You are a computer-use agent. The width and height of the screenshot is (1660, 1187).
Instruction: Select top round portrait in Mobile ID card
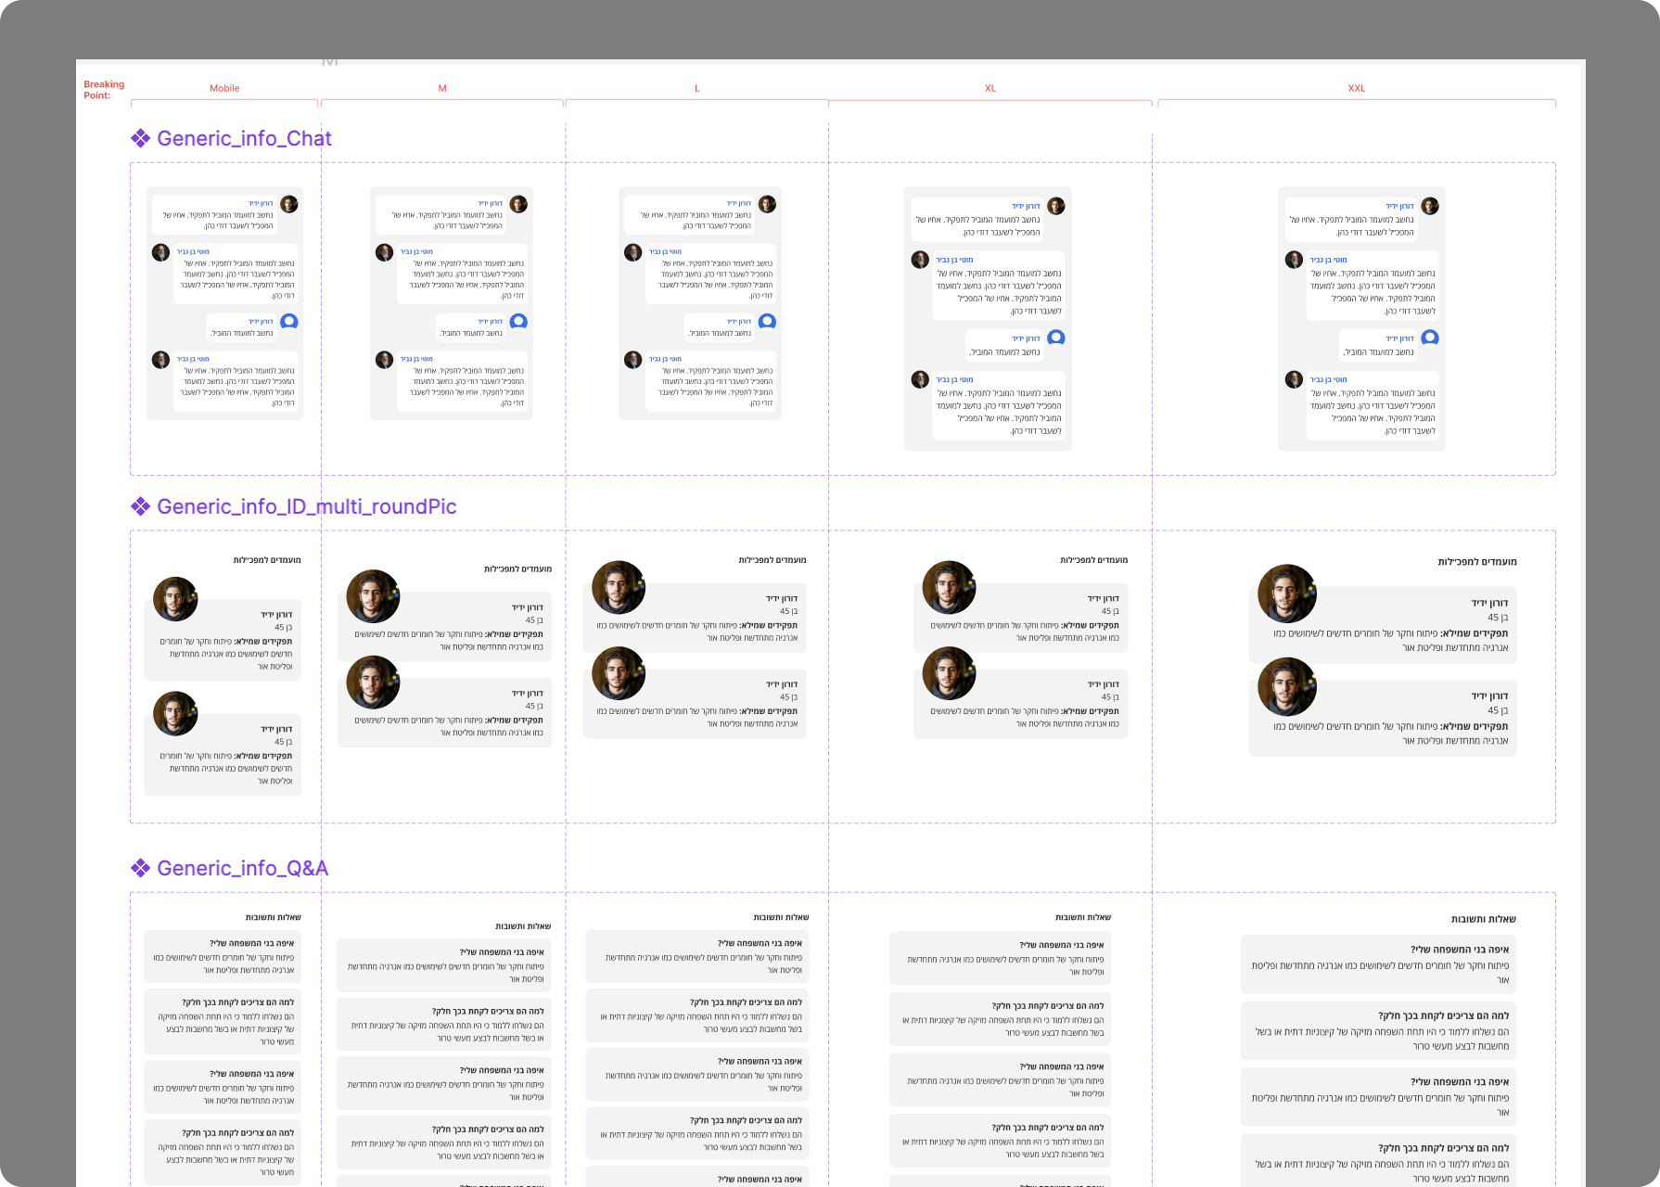click(175, 599)
